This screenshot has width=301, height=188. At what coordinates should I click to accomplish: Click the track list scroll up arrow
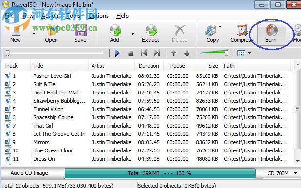click(298, 64)
